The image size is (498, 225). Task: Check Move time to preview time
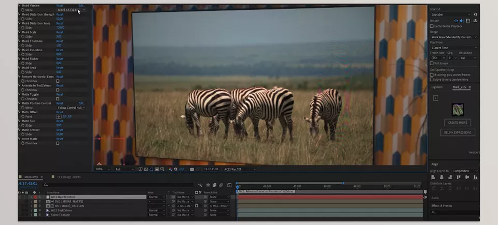[432, 80]
